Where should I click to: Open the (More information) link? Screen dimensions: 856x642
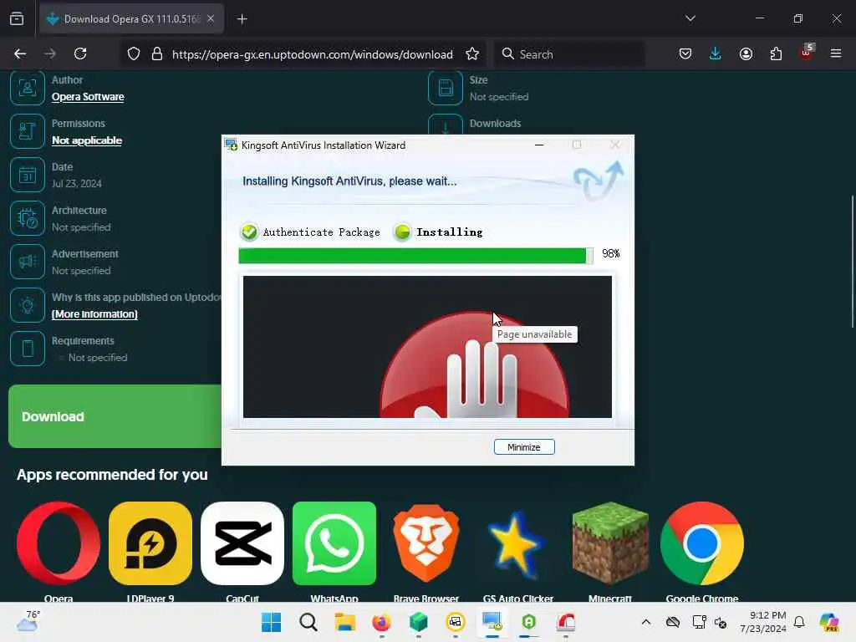point(94,314)
